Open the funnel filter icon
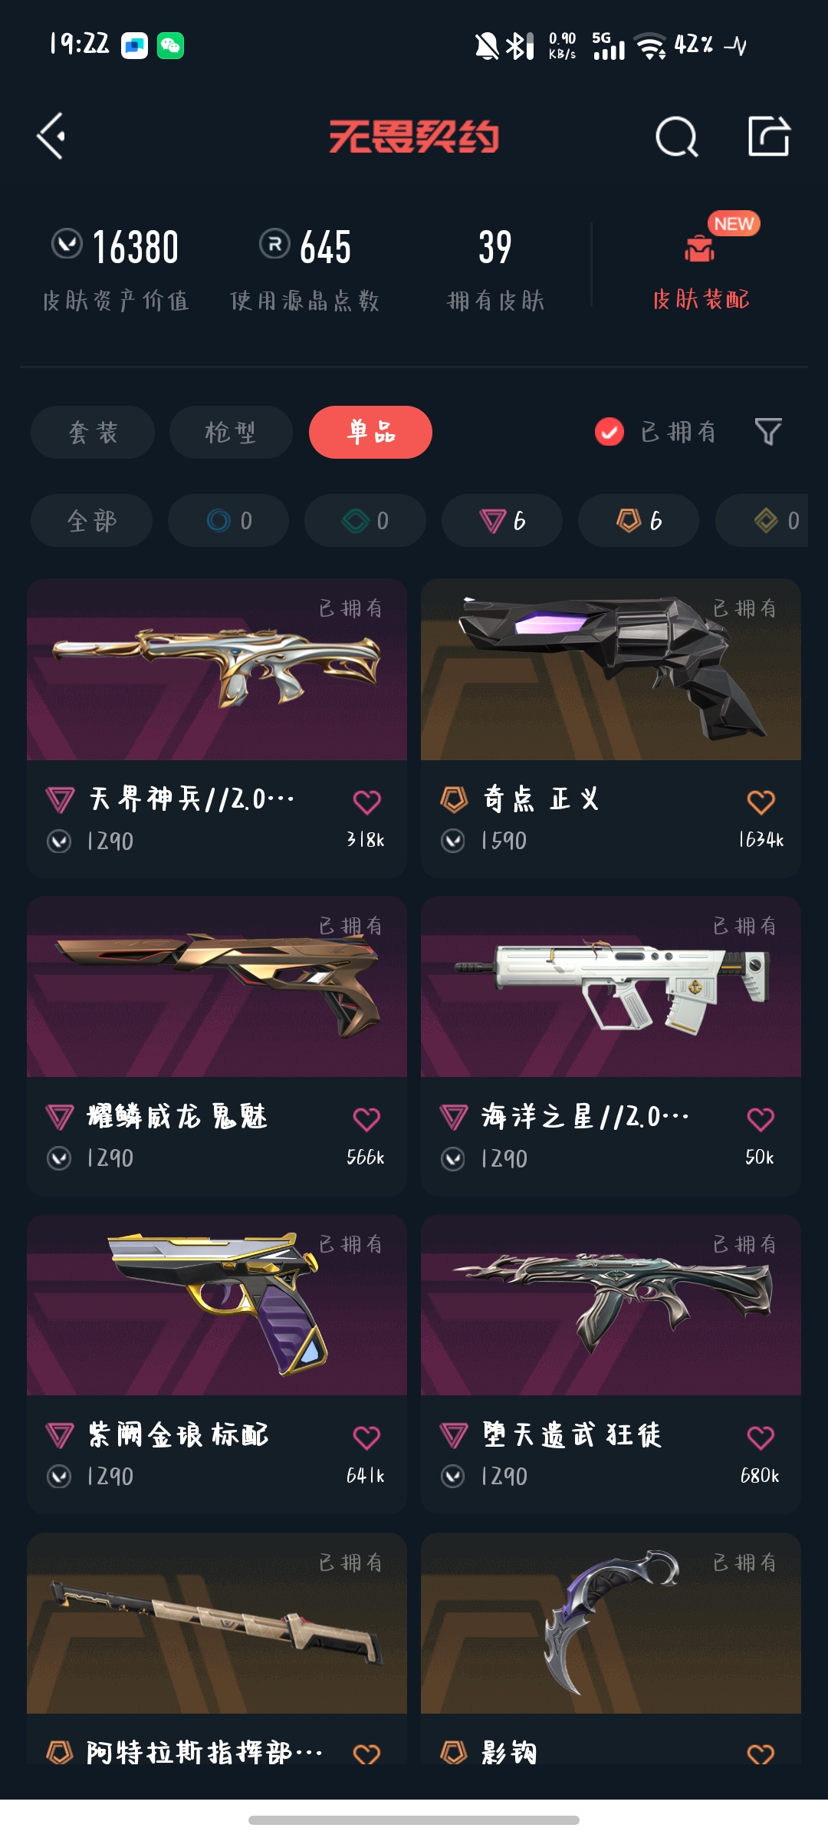 pyautogui.click(x=768, y=432)
